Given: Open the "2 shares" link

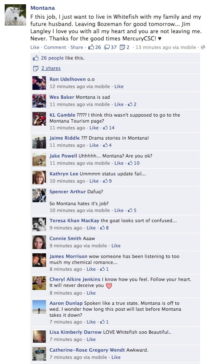Looking at the screenshot, I should point(51,68).
